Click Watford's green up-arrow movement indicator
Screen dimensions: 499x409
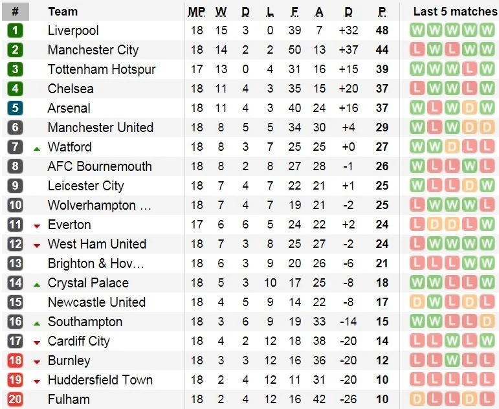click(x=37, y=148)
